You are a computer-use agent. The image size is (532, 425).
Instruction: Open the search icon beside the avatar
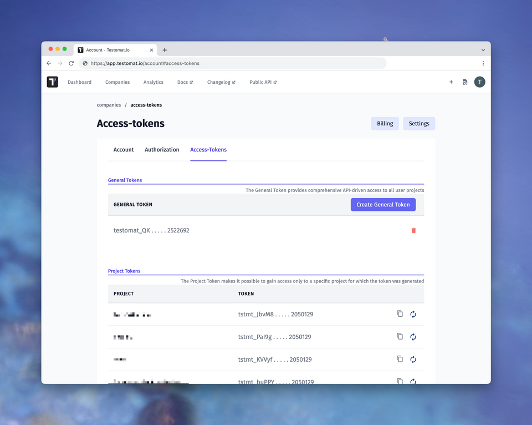[465, 82]
